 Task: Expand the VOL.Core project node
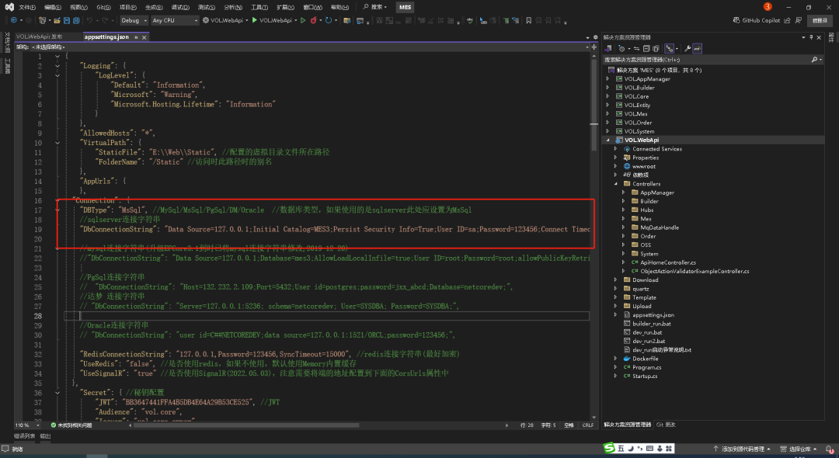pos(608,96)
